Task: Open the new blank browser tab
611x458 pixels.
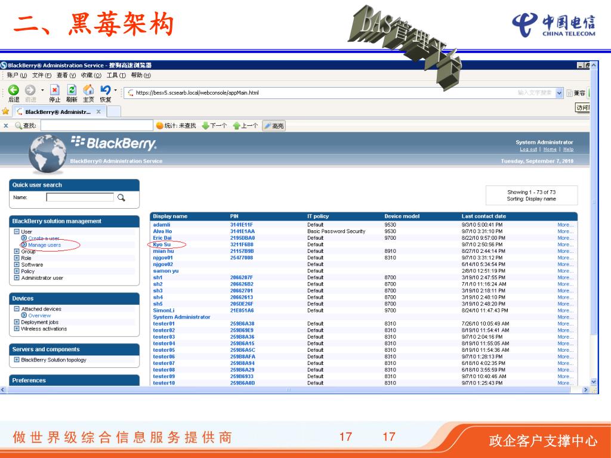Action: [113, 112]
